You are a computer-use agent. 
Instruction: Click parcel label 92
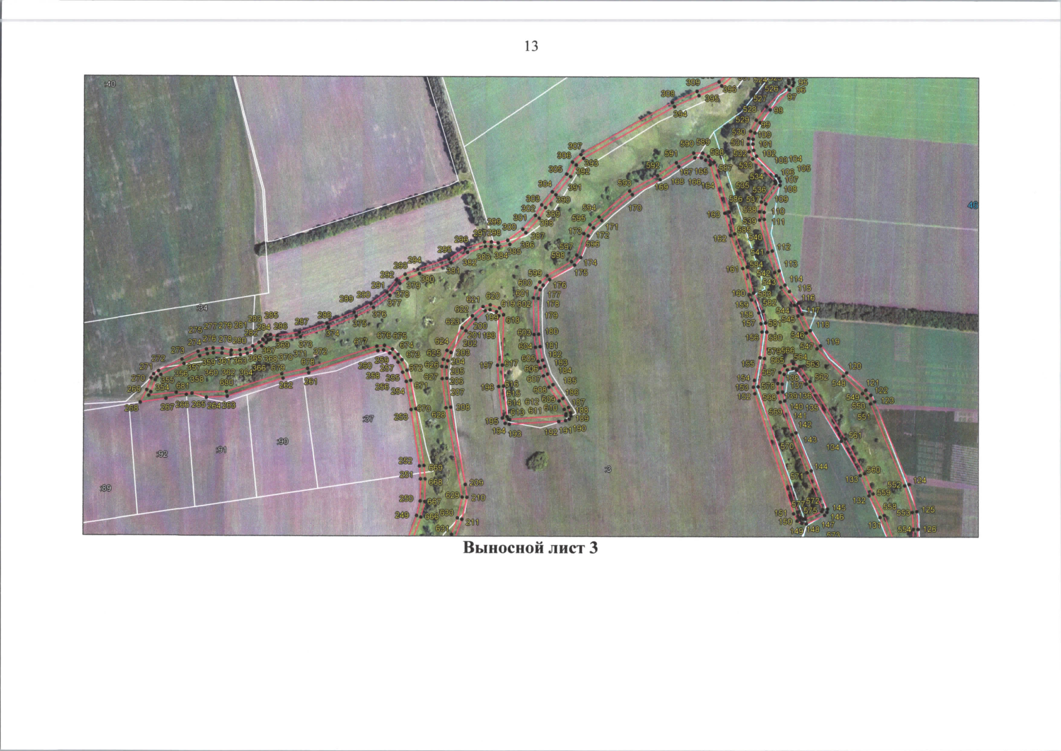(x=162, y=454)
